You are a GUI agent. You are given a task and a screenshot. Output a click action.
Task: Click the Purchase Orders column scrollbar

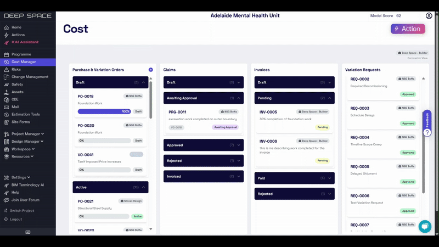pyautogui.click(x=150, y=100)
